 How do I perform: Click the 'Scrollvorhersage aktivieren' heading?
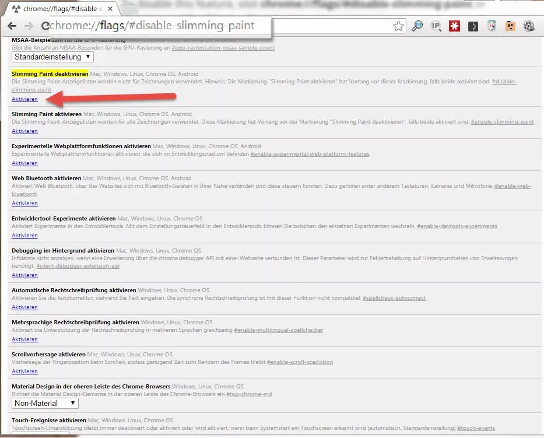tap(48, 355)
